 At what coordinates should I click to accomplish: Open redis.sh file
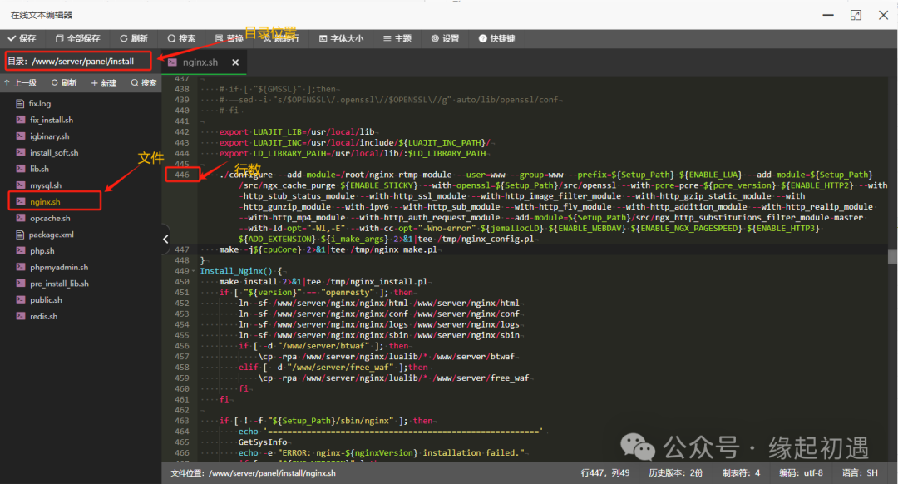(x=43, y=316)
